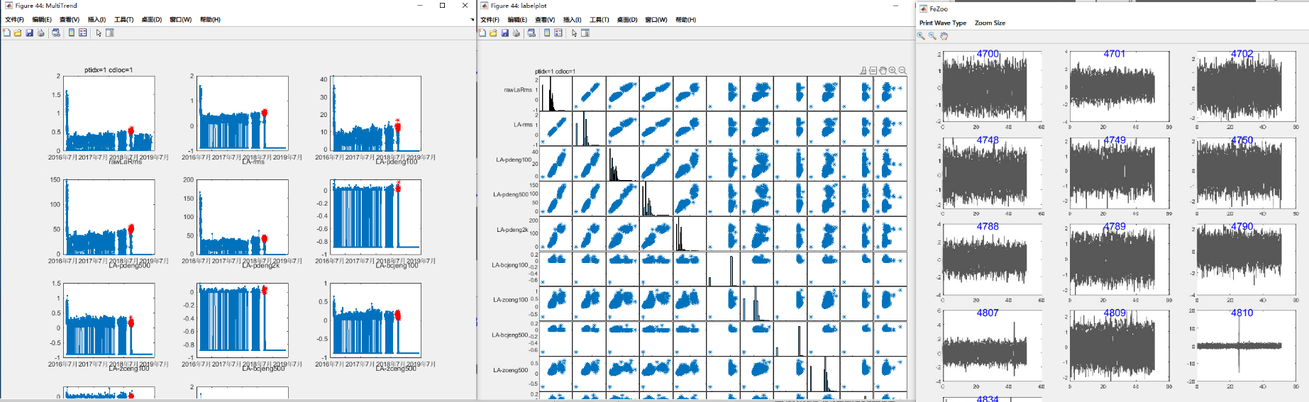This screenshot has height=402, width=1309.
Task: Click waveform thumbnail labeled 4789
Action: (x=1119, y=259)
